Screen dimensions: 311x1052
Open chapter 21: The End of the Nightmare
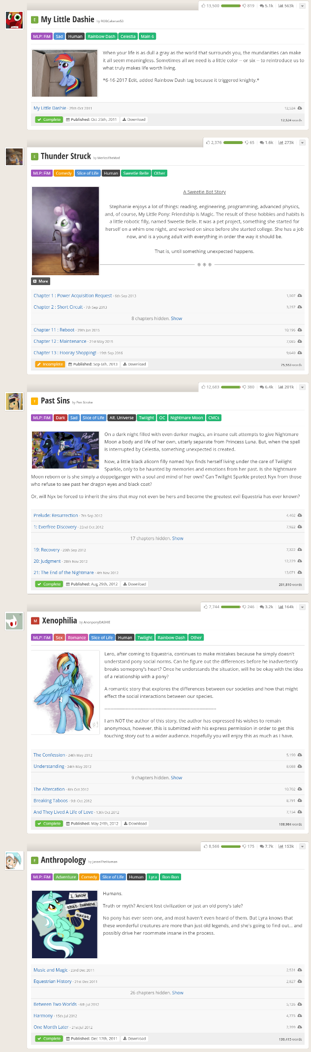[63, 573]
